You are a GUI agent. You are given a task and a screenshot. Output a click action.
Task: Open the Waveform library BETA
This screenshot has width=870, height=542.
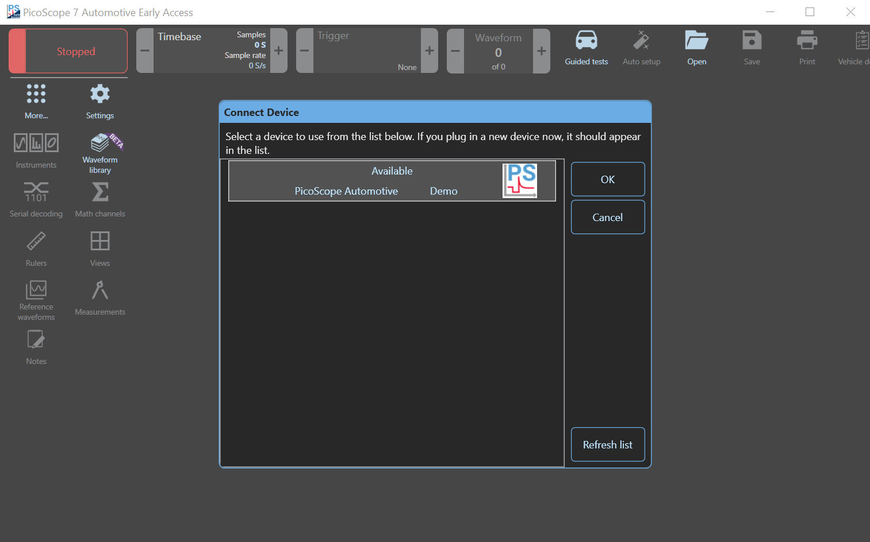tap(100, 153)
